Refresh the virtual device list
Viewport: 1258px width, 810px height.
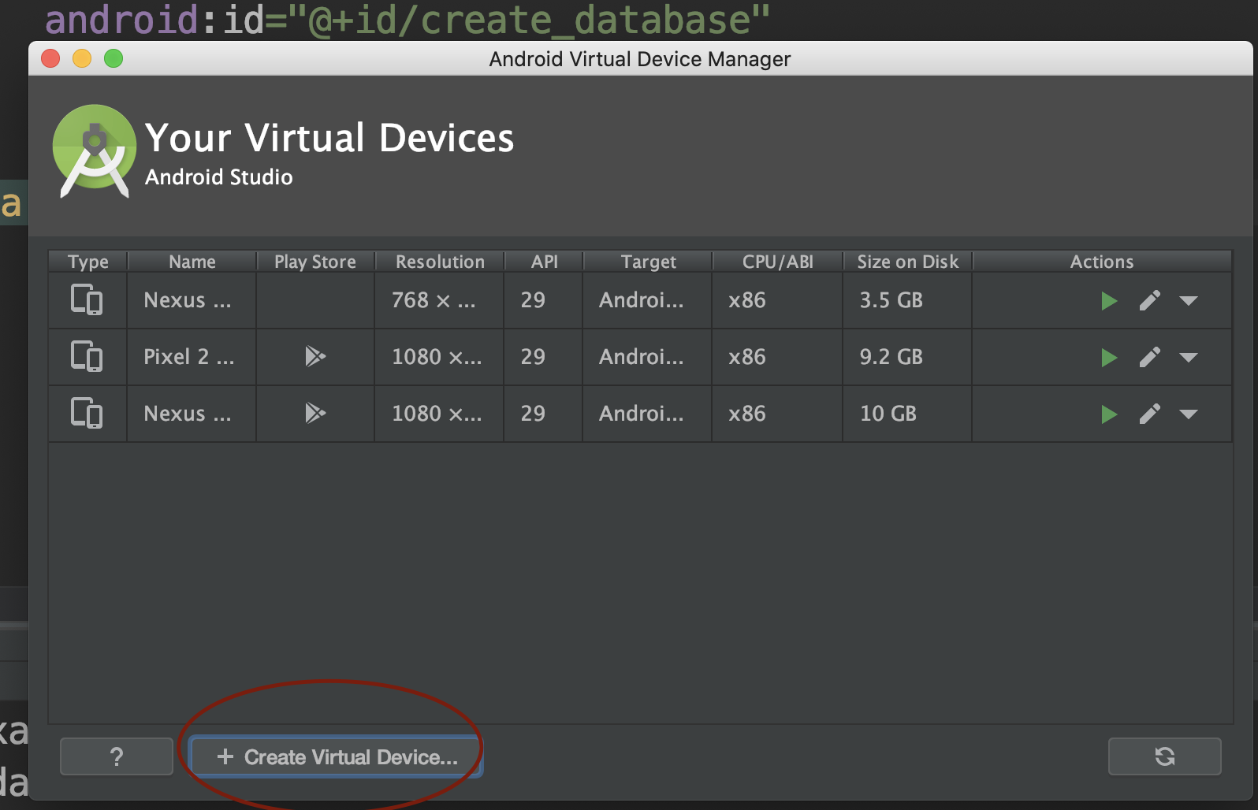click(1165, 757)
